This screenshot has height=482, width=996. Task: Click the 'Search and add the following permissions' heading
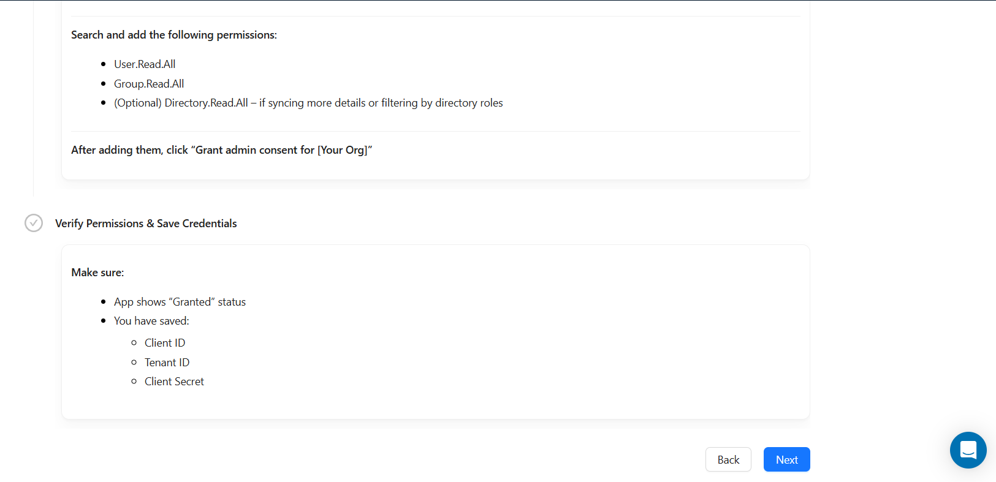pos(174,35)
